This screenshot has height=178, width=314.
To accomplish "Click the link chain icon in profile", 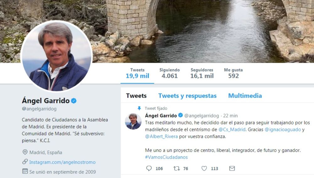I will click(x=25, y=162).
